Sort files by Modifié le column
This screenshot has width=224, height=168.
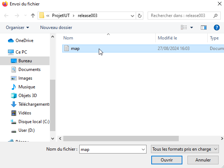pos(167,38)
